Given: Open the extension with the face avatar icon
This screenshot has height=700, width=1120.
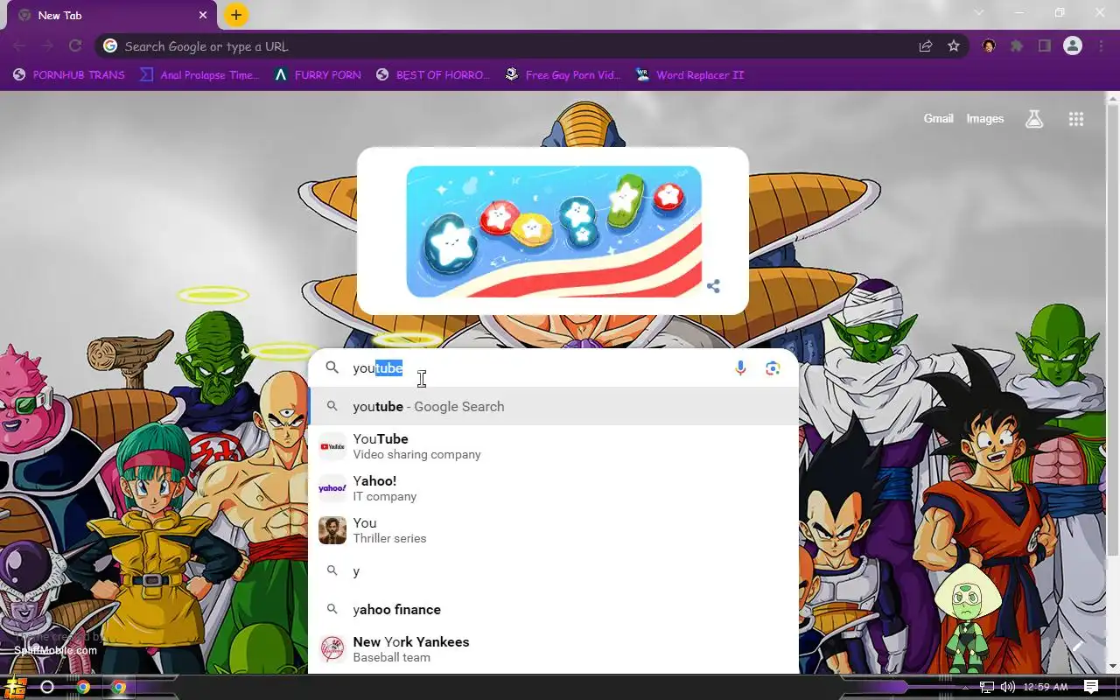Looking at the screenshot, I should 989,46.
